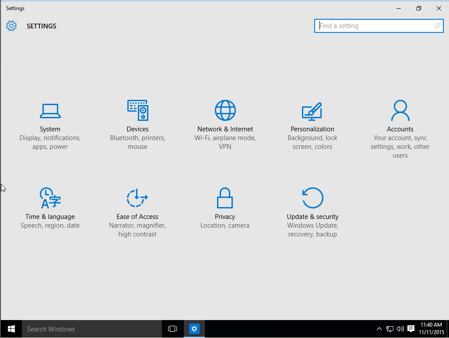Open the Privacy padlock icon
Image resolution: width=449 pixels, height=338 pixels.
point(225,198)
